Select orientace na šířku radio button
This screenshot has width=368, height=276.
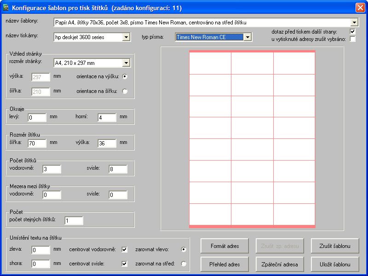[125, 91]
